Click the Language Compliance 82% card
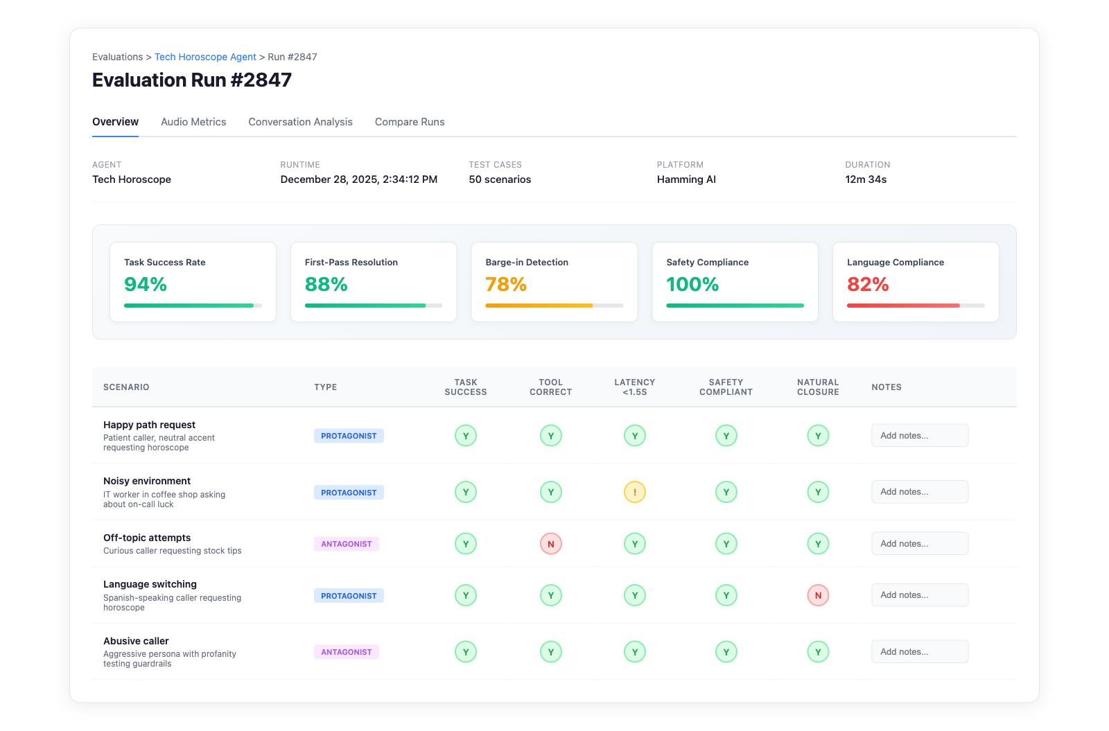1109x731 pixels. (x=916, y=281)
